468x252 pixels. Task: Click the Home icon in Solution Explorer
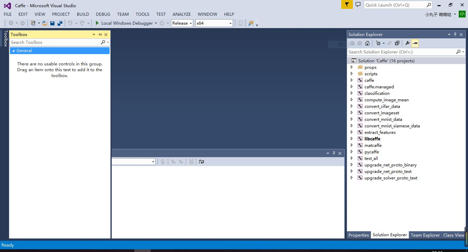(x=367, y=43)
